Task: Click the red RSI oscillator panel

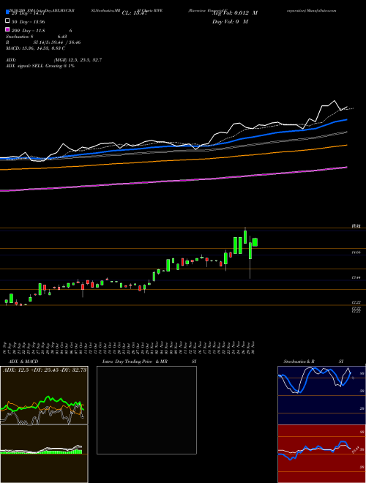Action: tap(321, 454)
